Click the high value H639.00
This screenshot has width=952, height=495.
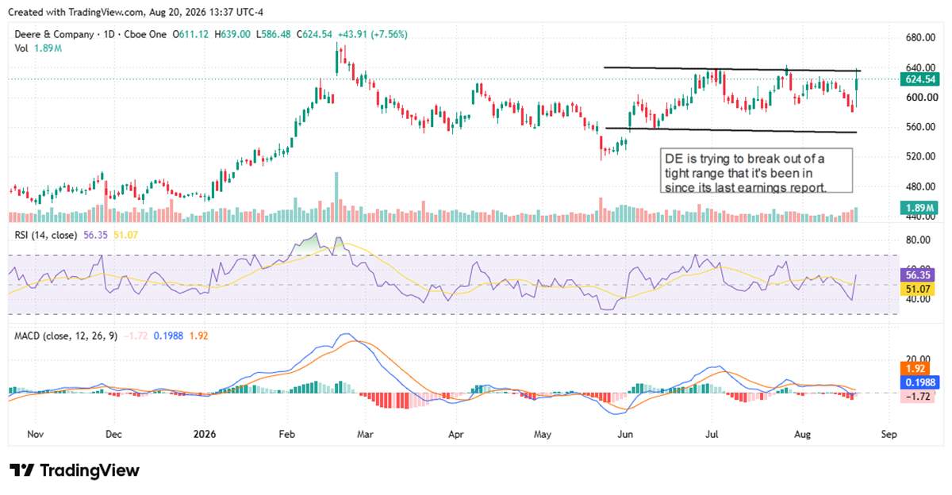click(232, 34)
